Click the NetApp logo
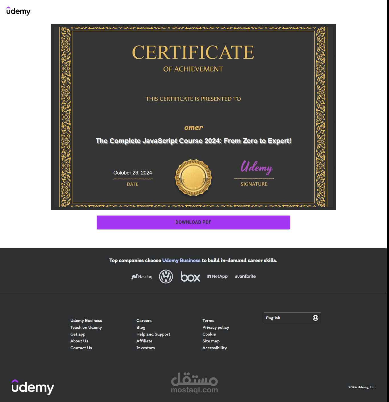The width and height of the screenshot is (389, 402). click(x=218, y=276)
